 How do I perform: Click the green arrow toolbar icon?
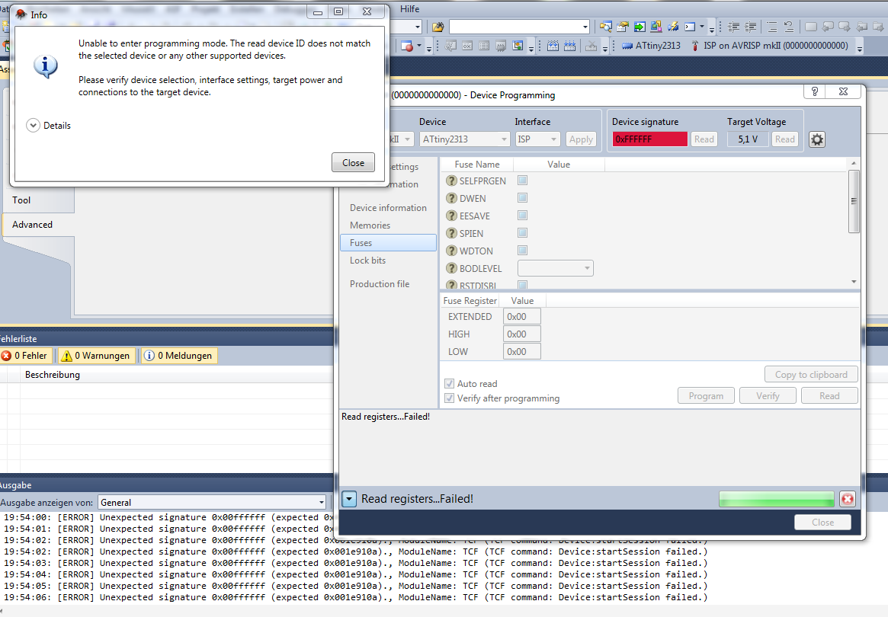640,27
